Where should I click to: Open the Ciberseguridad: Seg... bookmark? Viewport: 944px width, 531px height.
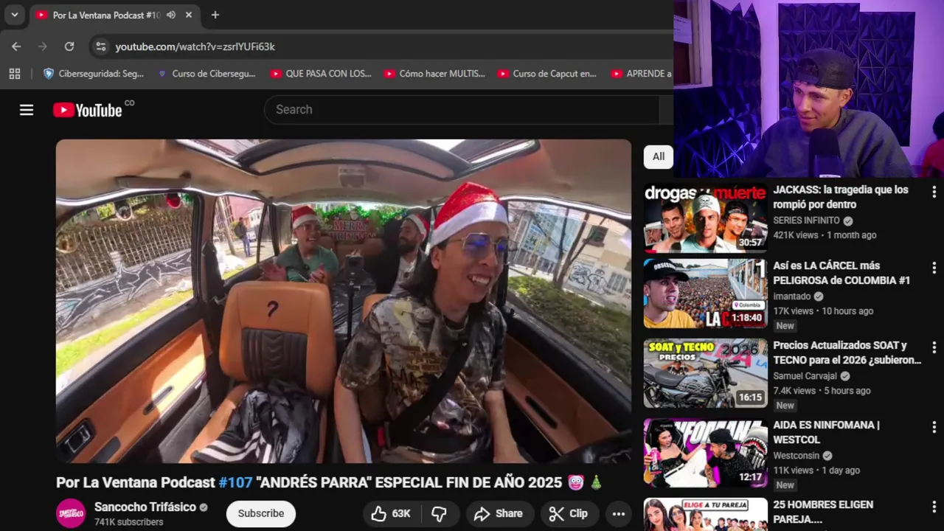pyautogui.click(x=94, y=74)
